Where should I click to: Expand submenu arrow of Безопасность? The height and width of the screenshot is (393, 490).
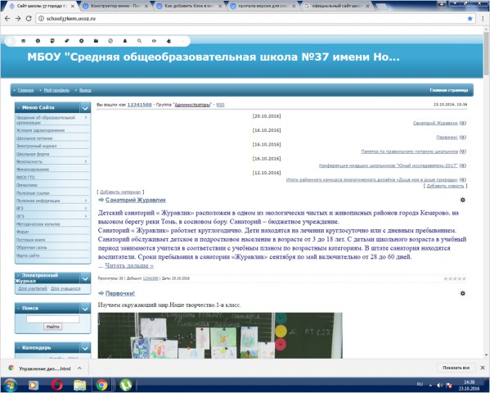(86, 161)
